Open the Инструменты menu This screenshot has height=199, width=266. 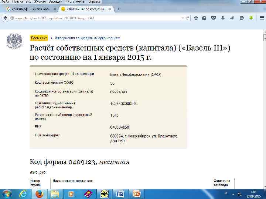pos(75,1)
